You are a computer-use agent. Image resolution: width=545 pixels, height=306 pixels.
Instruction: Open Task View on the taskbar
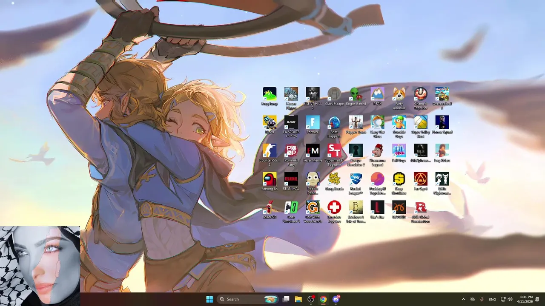pyautogui.click(x=286, y=299)
